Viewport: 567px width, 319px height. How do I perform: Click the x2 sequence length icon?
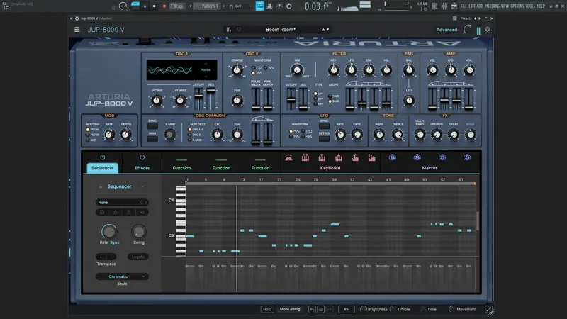142,211
